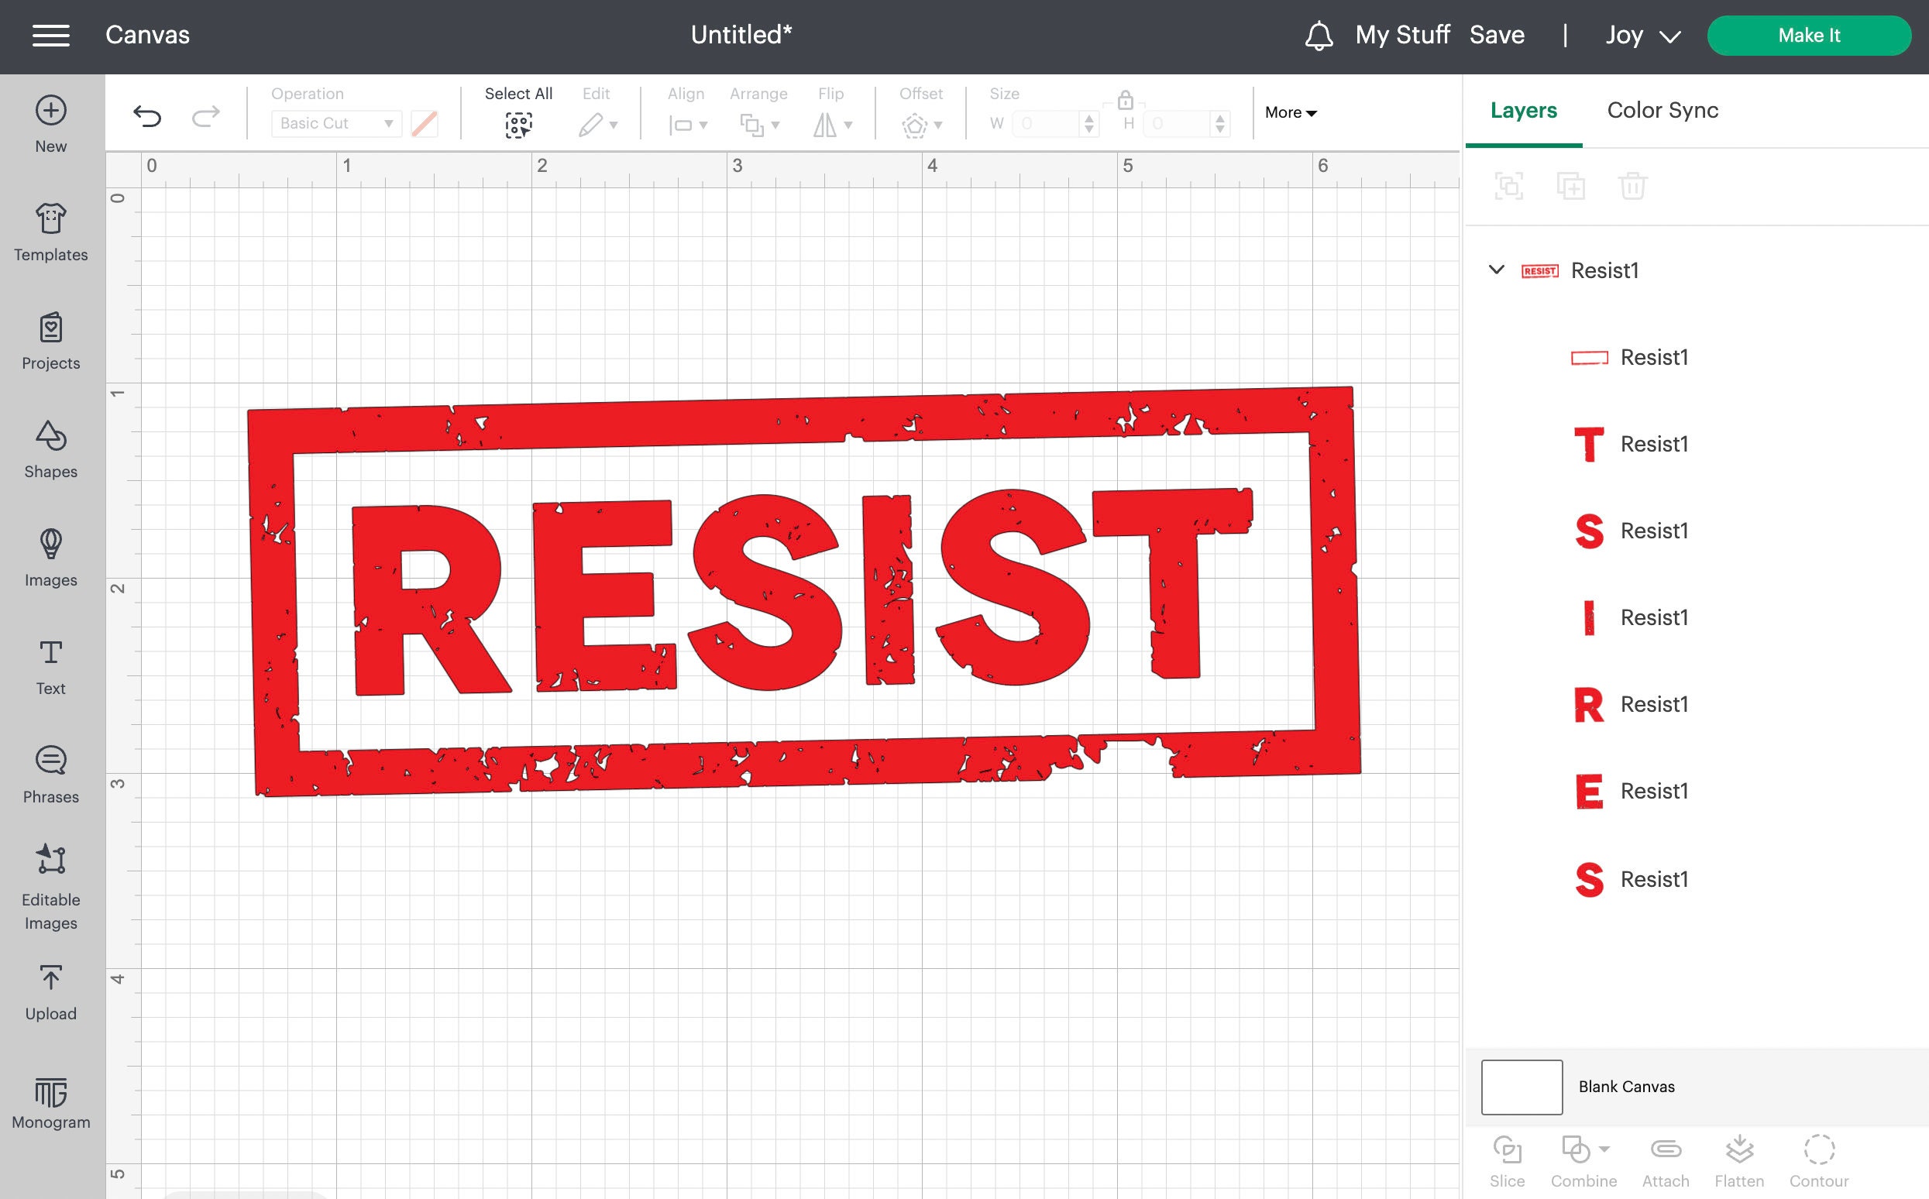Screen dimensions: 1929x1199
Task: Toggle the size aspect ratio lock
Action: pyautogui.click(x=1126, y=101)
